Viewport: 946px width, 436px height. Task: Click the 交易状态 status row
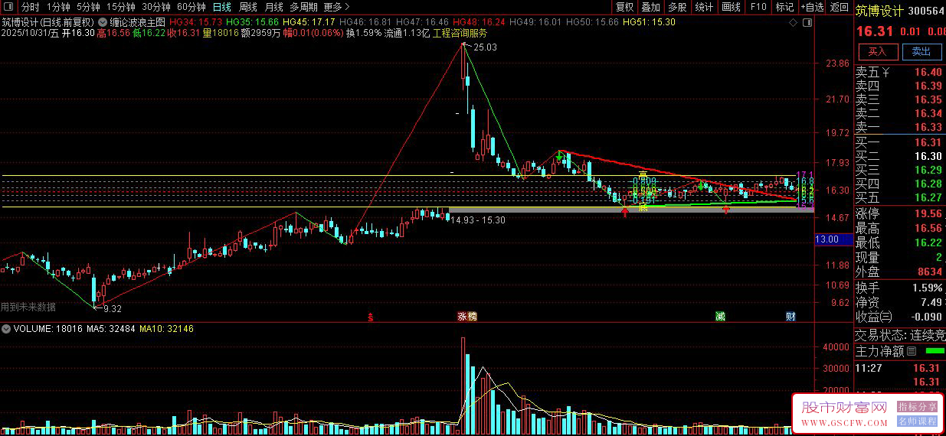point(900,335)
